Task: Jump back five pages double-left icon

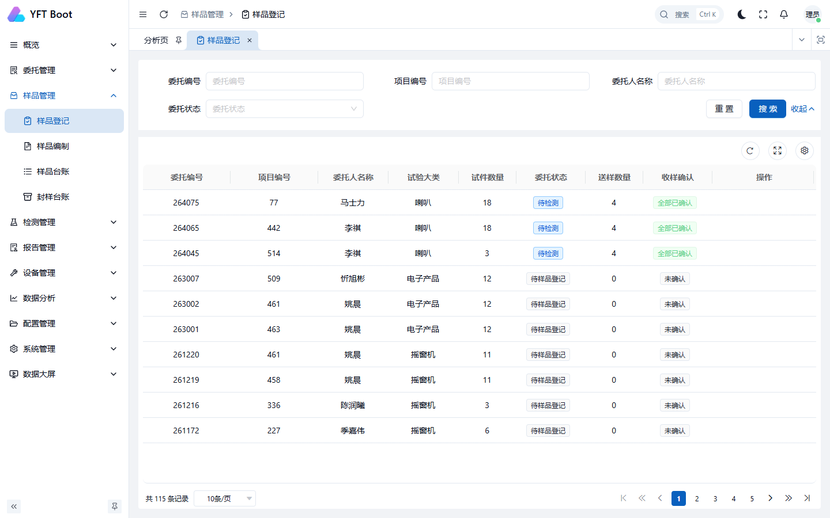Action: 642,498
